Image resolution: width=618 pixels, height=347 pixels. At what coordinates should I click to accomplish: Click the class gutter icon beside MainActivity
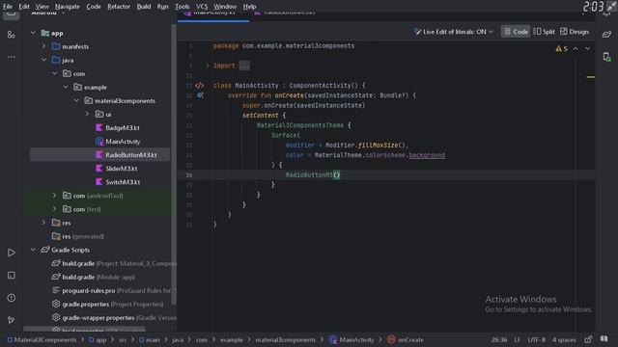coord(200,86)
